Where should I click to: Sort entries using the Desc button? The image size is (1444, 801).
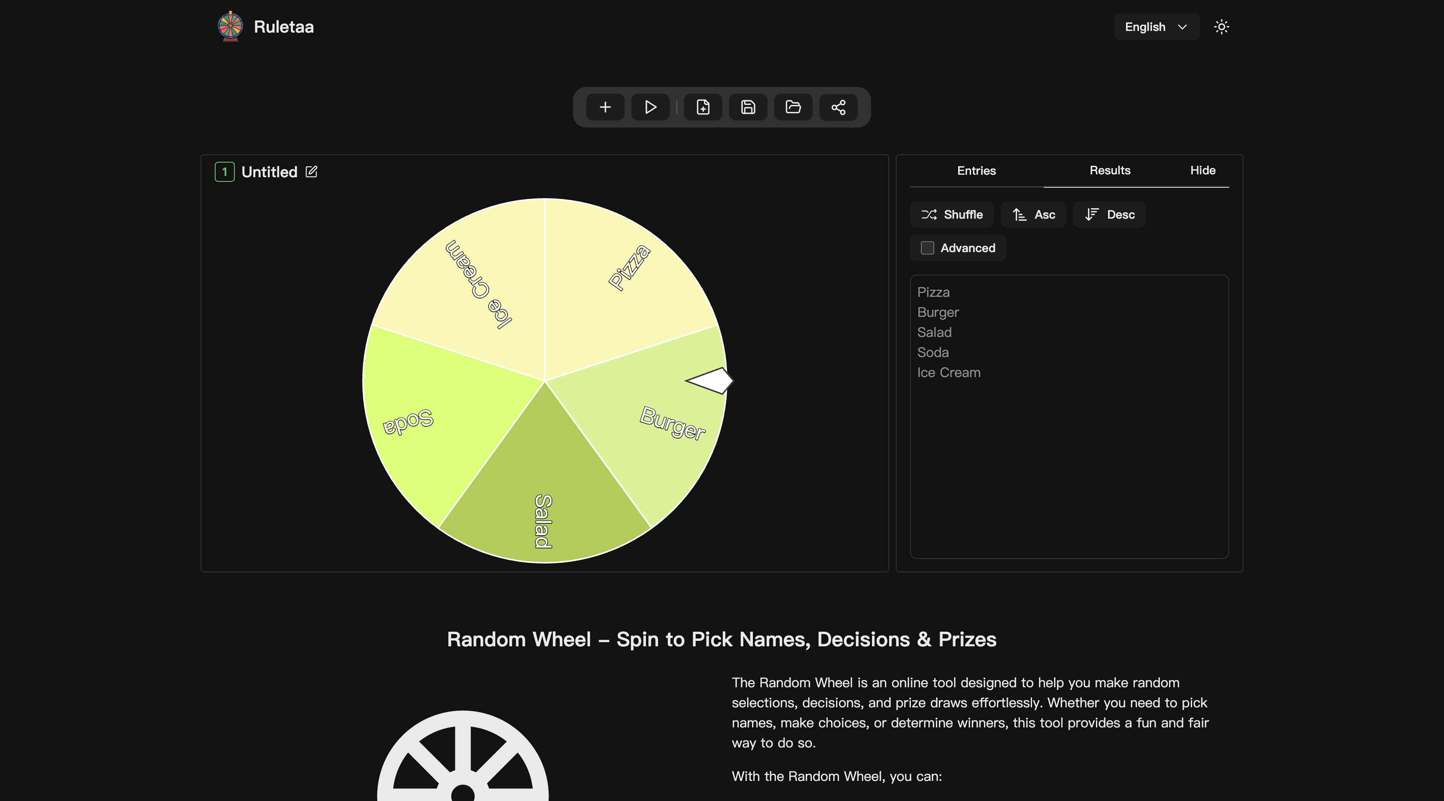click(x=1109, y=215)
